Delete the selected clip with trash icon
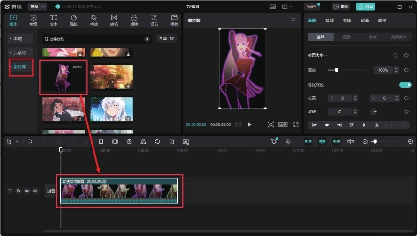Viewport: 417px width, 236px height. coord(101,141)
